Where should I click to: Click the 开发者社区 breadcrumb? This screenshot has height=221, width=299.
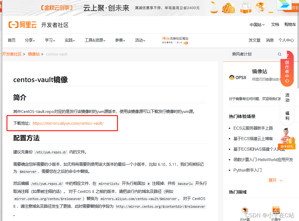pyautogui.click(x=12, y=54)
